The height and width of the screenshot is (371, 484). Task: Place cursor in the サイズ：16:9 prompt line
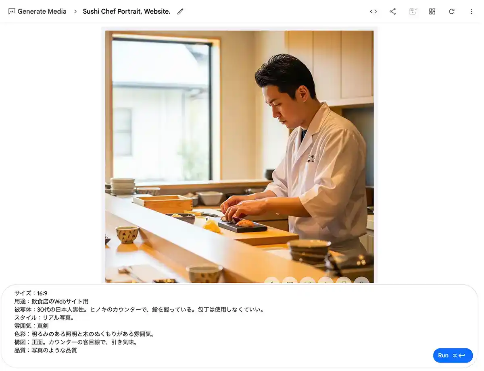tap(31, 293)
